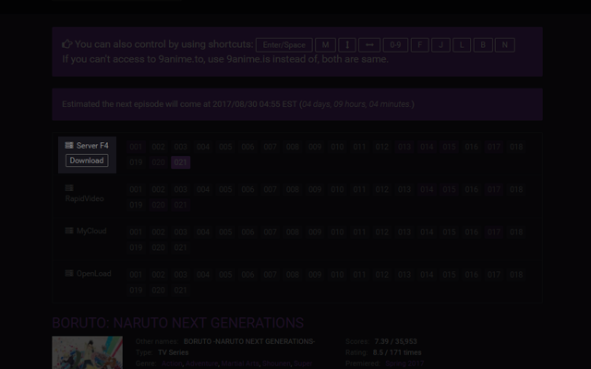Open episode 017 on RapidVideo
The height and width of the screenshot is (369, 591).
(x=494, y=189)
